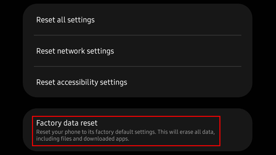Choose the option that erases all data
276x155 pixels.
[126, 131]
